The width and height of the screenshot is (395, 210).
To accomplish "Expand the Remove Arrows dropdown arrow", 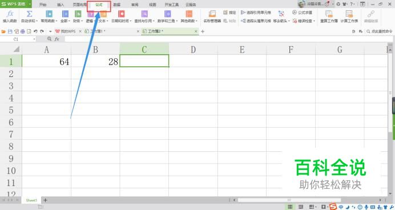I will (289, 21).
